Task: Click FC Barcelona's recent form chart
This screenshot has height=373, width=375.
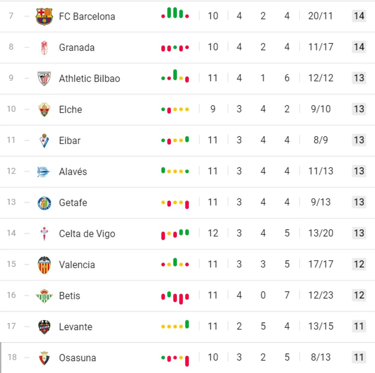Action: tap(175, 13)
